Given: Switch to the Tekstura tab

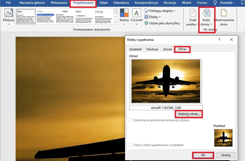Looking at the screenshot, I should [x=152, y=49].
